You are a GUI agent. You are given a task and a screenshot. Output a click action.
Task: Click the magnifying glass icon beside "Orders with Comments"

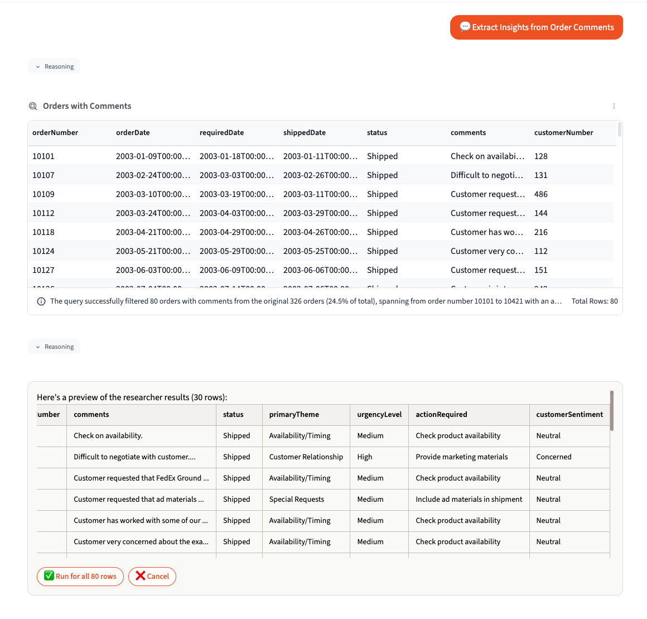pos(33,105)
